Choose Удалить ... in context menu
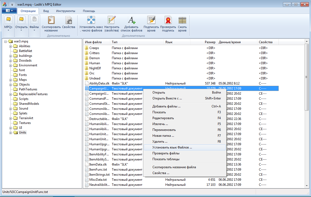This screenshot has width=311, height=197. [x=185, y=142]
